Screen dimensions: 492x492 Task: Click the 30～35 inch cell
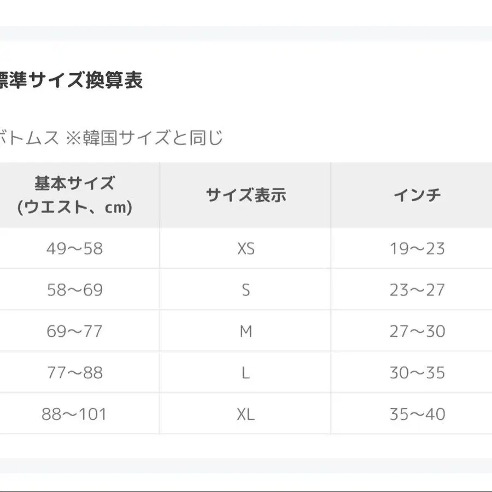coord(417,373)
